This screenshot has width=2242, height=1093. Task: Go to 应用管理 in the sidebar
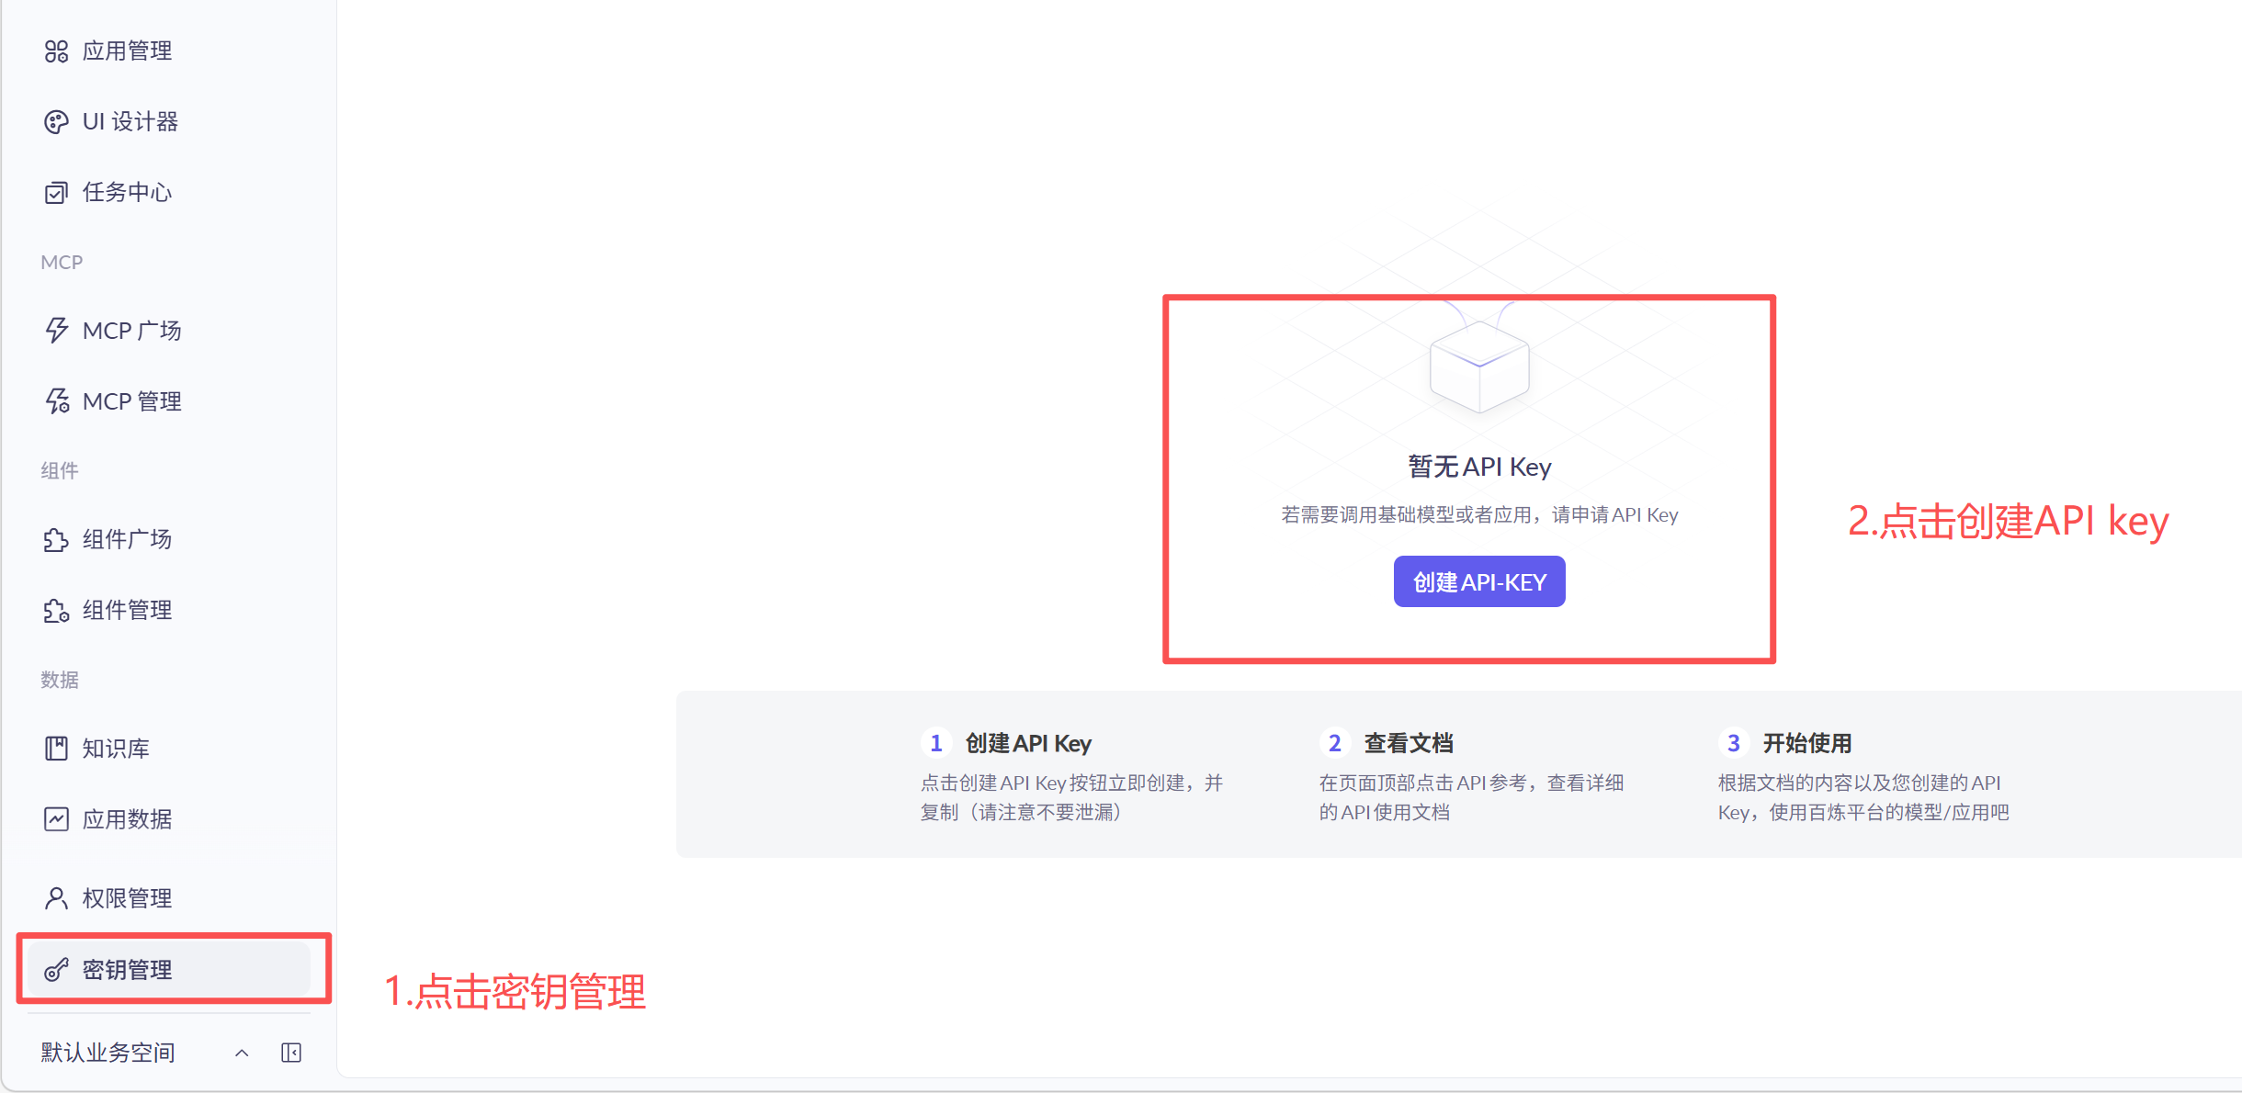click(127, 51)
